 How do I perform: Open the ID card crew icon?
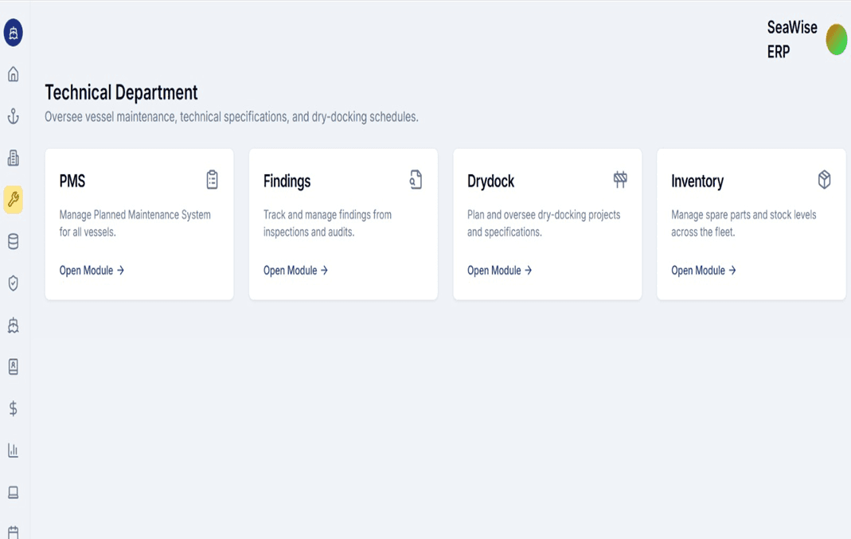coord(13,367)
